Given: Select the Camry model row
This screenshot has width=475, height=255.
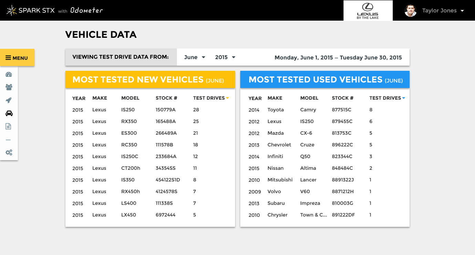Looking at the screenshot, I should (308, 110).
